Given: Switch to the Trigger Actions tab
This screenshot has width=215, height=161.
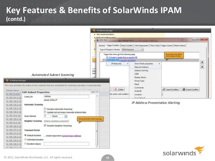Looking at the screenshot, I should (167, 46).
